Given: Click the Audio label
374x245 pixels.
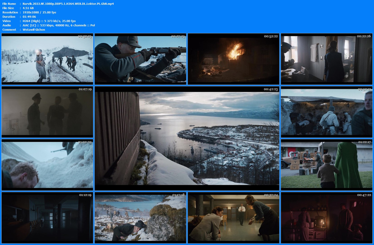Looking at the screenshot, I should point(7,25).
